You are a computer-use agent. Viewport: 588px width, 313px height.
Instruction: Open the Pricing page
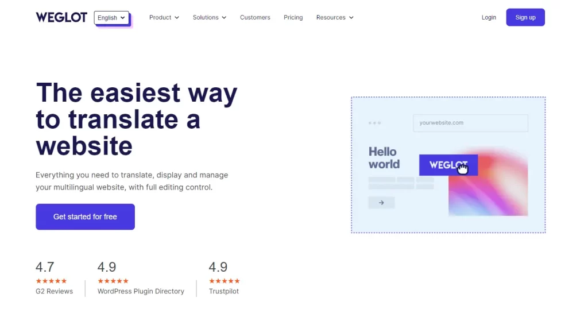coord(293,17)
